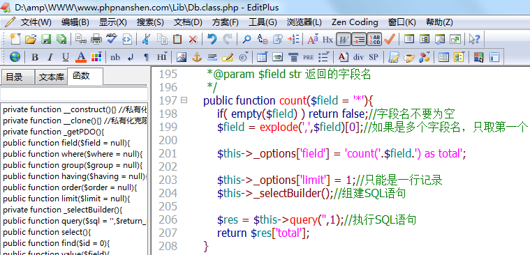The height and width of the screenshot is (255, 530).
Task: Toggle Word Wrap with the W button
Action: (344, 40)
